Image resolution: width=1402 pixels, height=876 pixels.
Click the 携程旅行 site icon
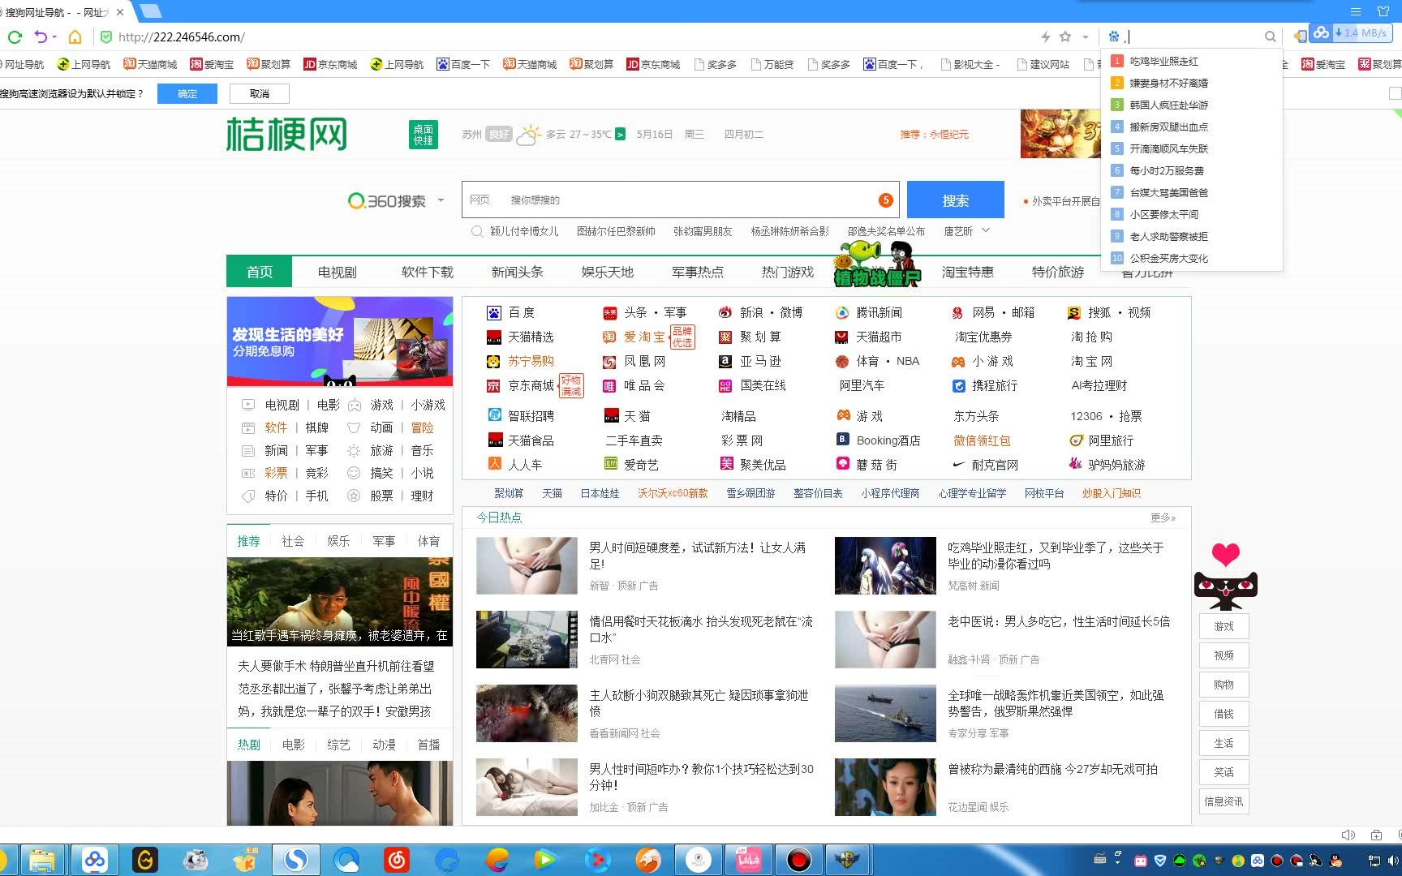pos(958,386)
